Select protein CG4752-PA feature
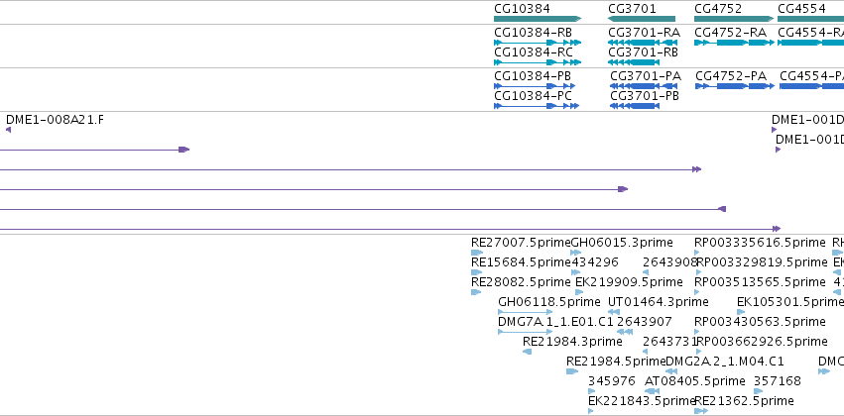 point(733,86)
